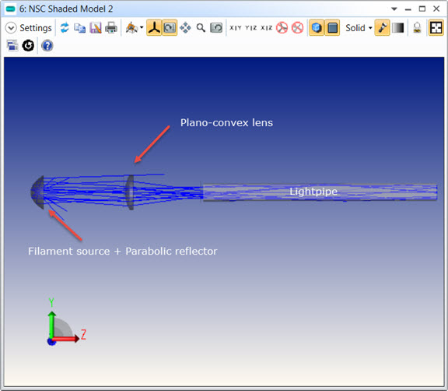Image resolution: width=448 pixels, height=391 pixels.
Task: Click the save image icon
Action: 96,28
